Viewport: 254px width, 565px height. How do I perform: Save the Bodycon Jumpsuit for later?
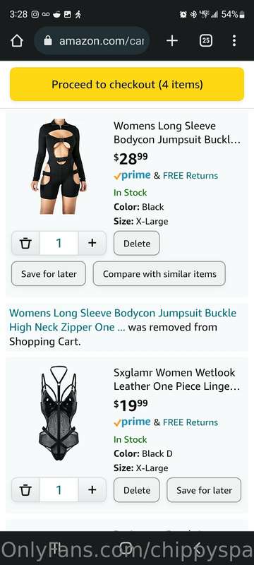tap(49, 274)
